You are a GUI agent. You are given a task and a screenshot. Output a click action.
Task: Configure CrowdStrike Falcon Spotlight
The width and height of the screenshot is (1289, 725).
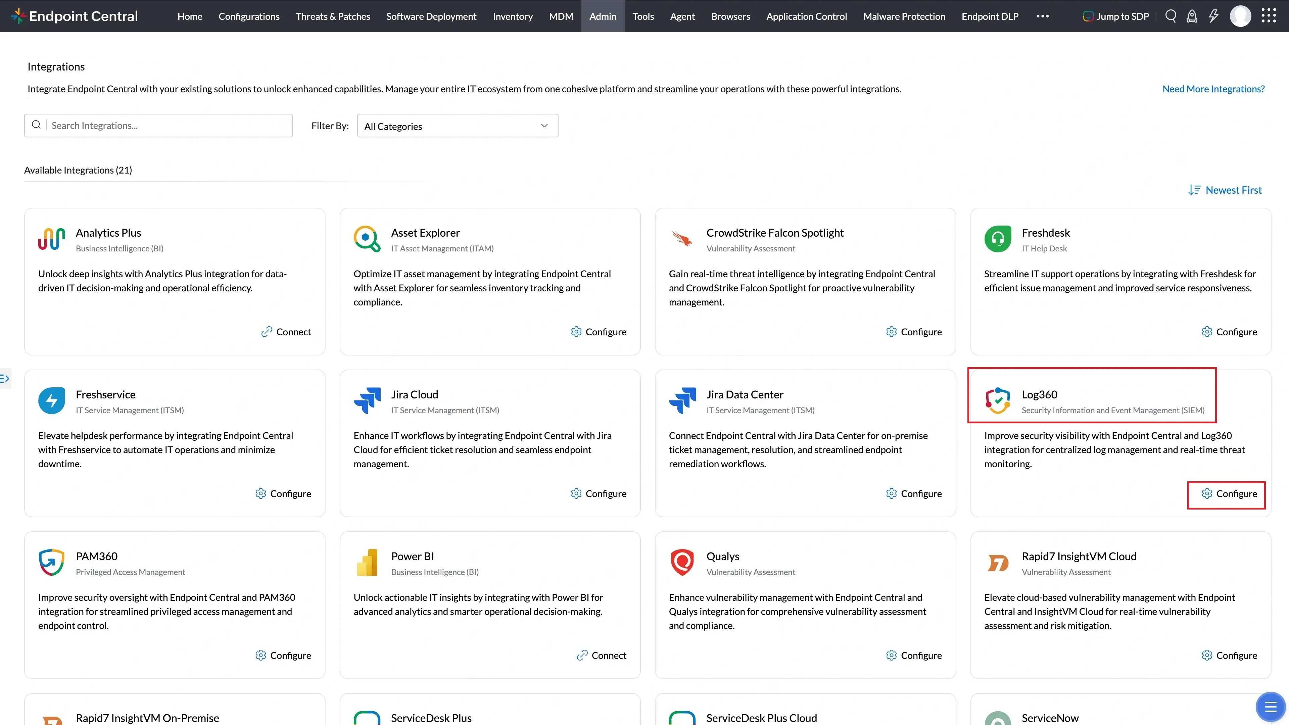click(x=914, y=332)
